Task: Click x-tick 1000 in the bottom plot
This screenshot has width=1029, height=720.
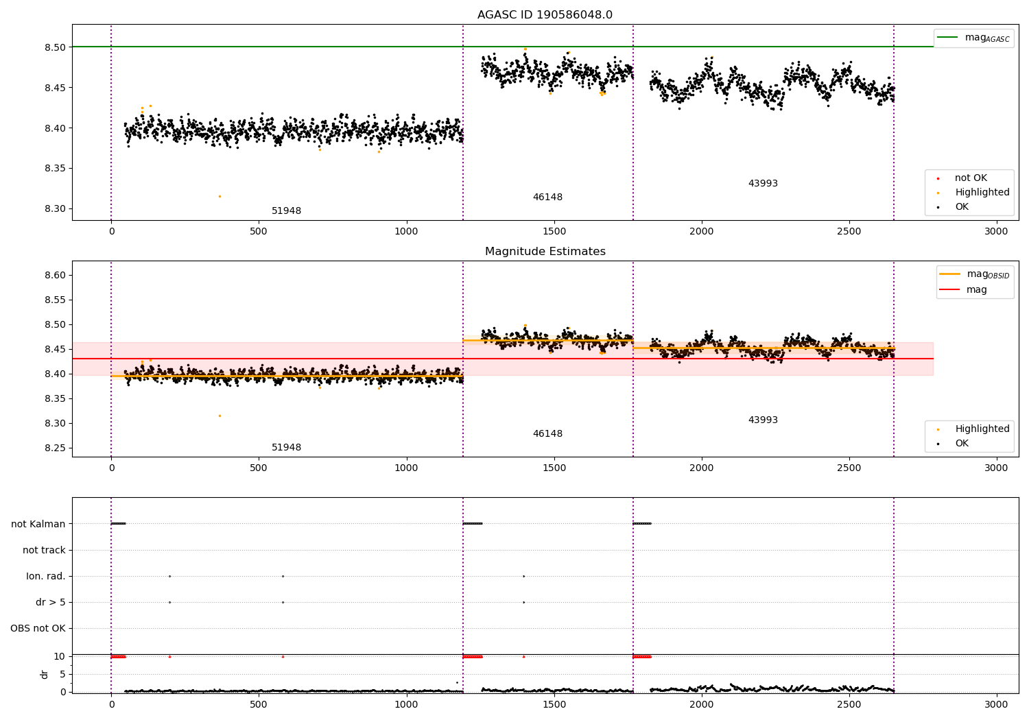Action: click(x=406, y=704)
